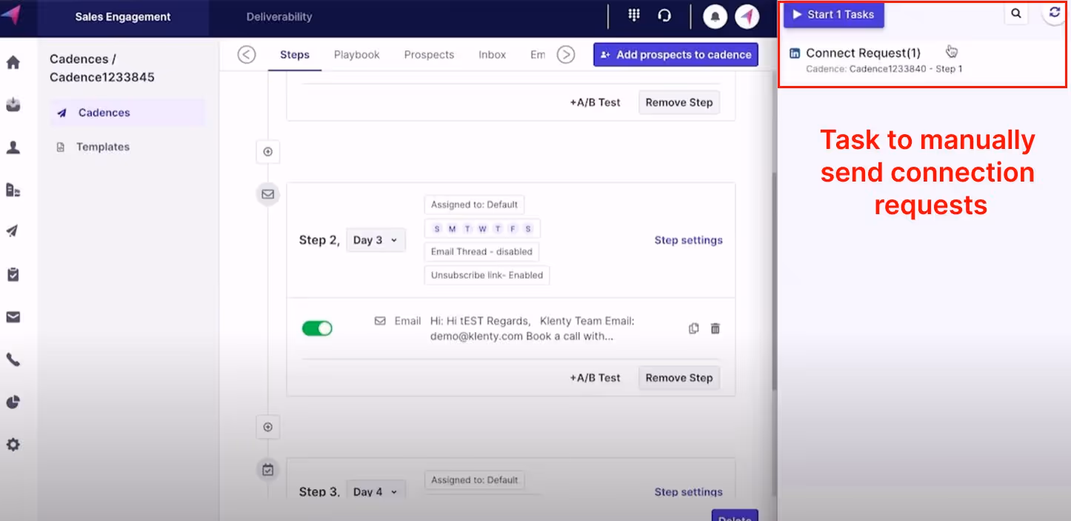Toggle Saturday in Step 2 schedule
Viewport: 1071px width, 521px height.
(x=527, y=228)
